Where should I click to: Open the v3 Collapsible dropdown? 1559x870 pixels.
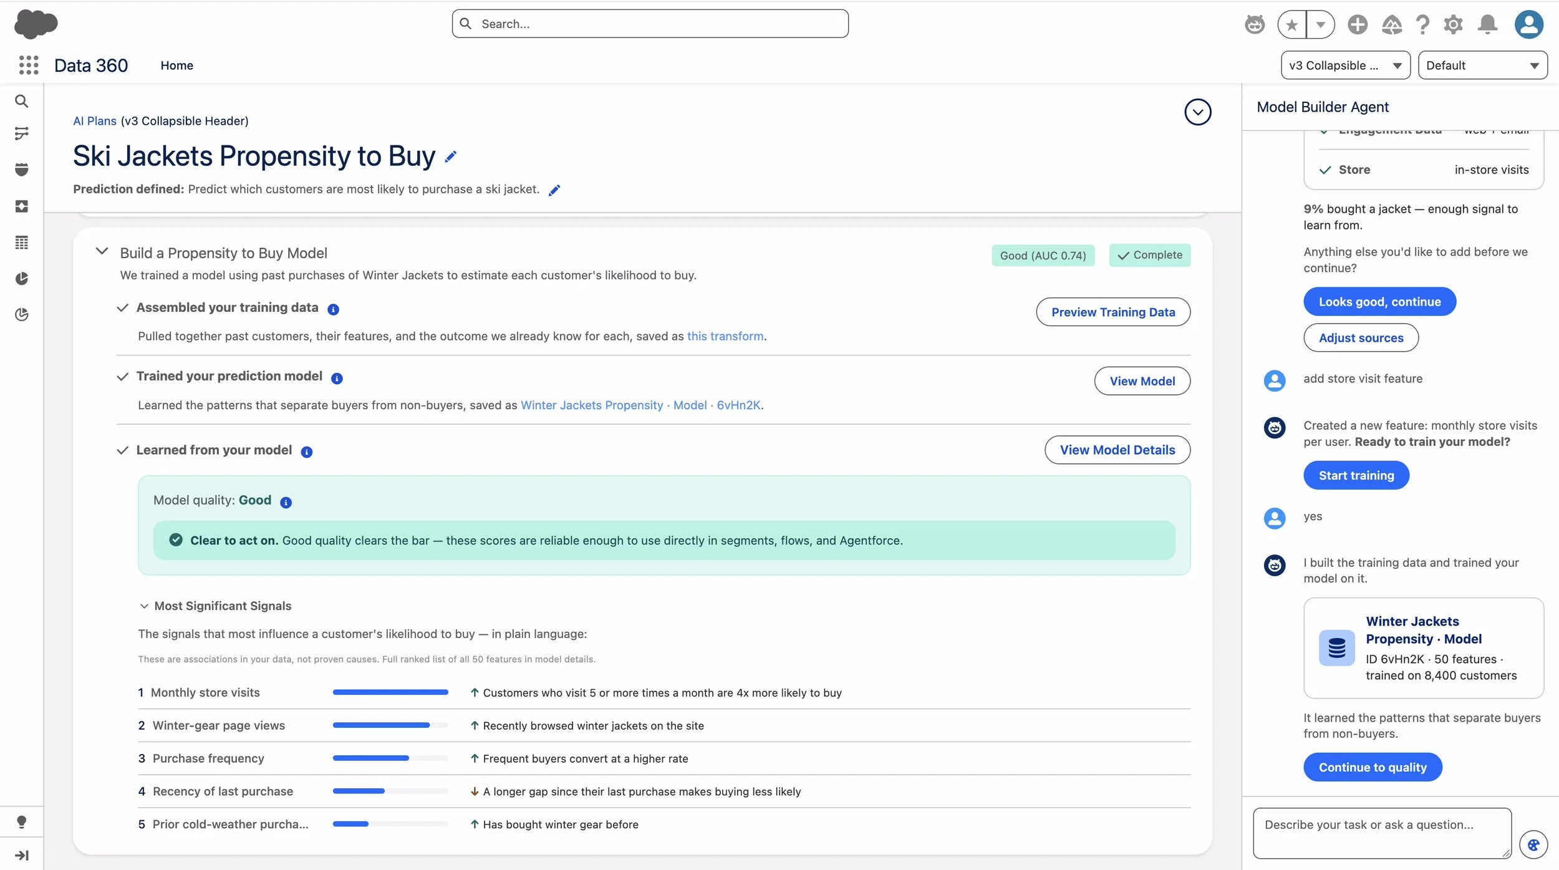tap(1345, 65)
